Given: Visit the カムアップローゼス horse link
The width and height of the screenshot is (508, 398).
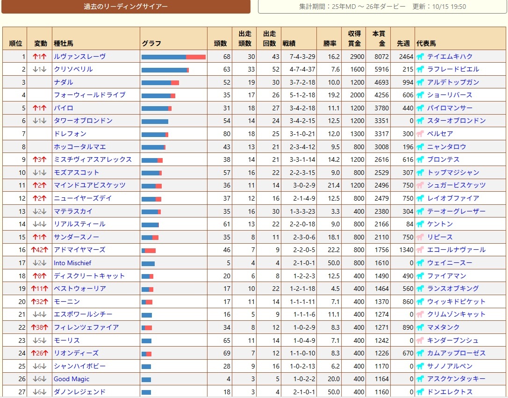Looking at the screenshot, I should coord(456,353).
